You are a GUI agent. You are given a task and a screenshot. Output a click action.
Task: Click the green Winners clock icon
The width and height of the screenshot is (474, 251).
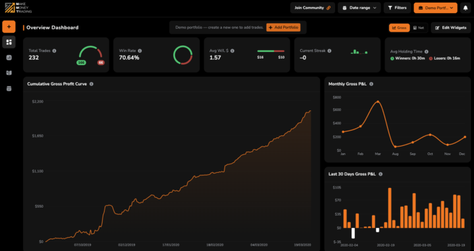[392, 58]
